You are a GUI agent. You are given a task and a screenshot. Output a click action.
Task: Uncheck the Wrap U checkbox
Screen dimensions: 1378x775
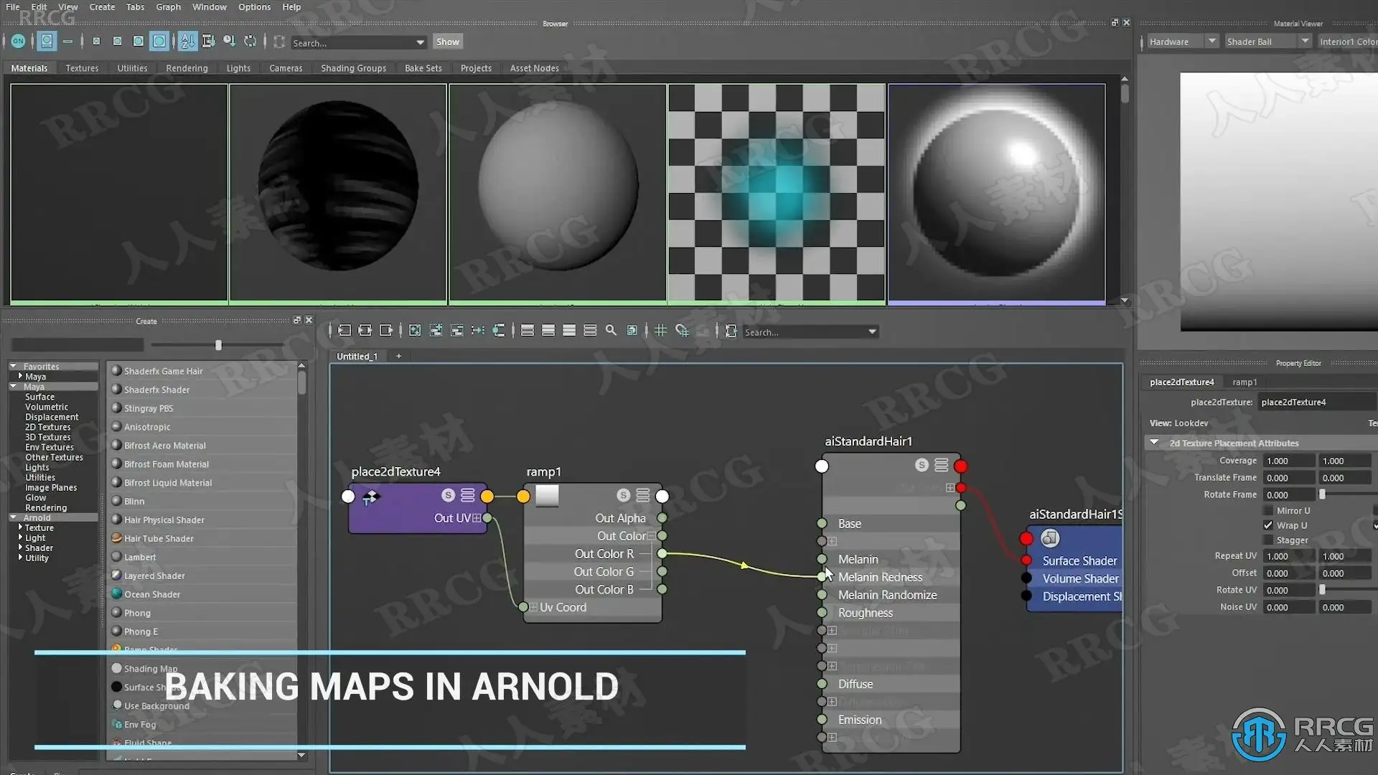point(1268,525)
